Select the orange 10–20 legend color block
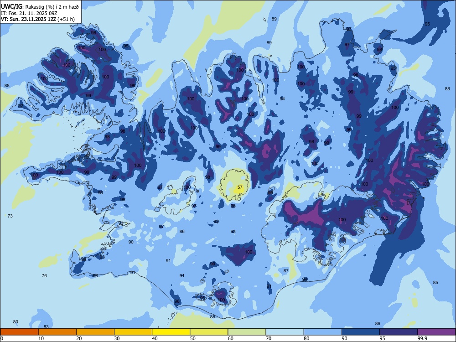 coord(57,332)
